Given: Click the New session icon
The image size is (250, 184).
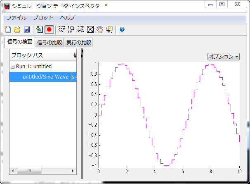Looking at the screenshot, I should tap(8, 29).
